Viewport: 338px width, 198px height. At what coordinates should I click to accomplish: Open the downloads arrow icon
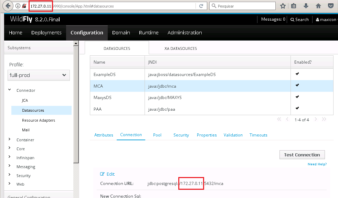(x=306, y=6)
